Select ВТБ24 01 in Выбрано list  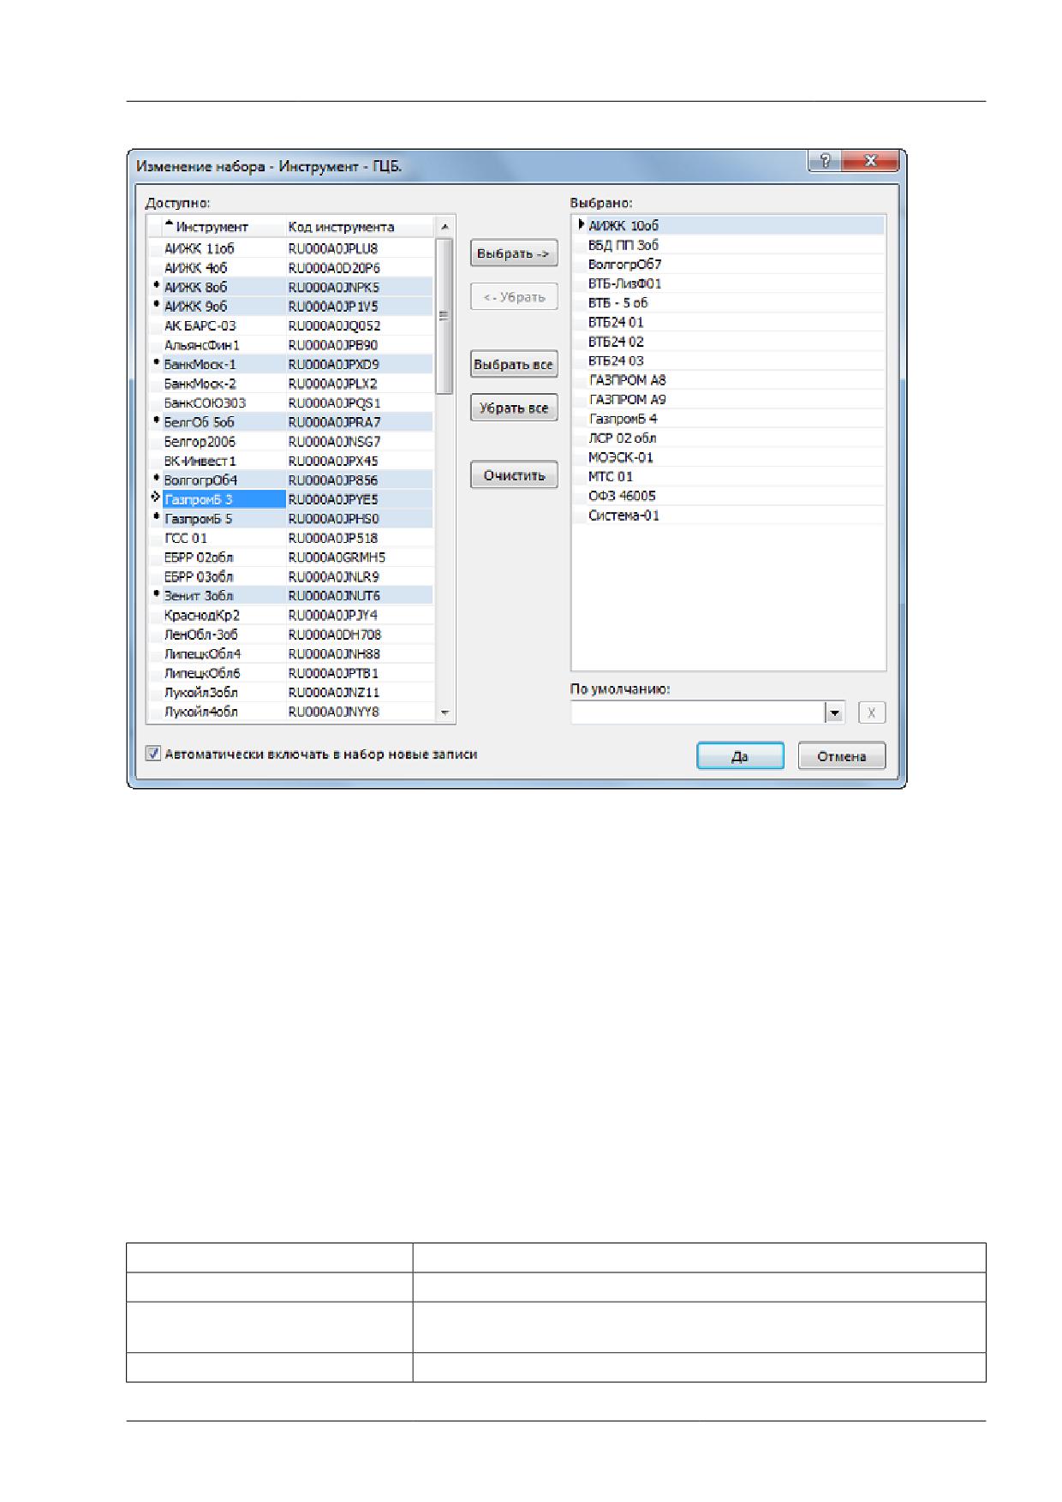[x=729, y=323]
